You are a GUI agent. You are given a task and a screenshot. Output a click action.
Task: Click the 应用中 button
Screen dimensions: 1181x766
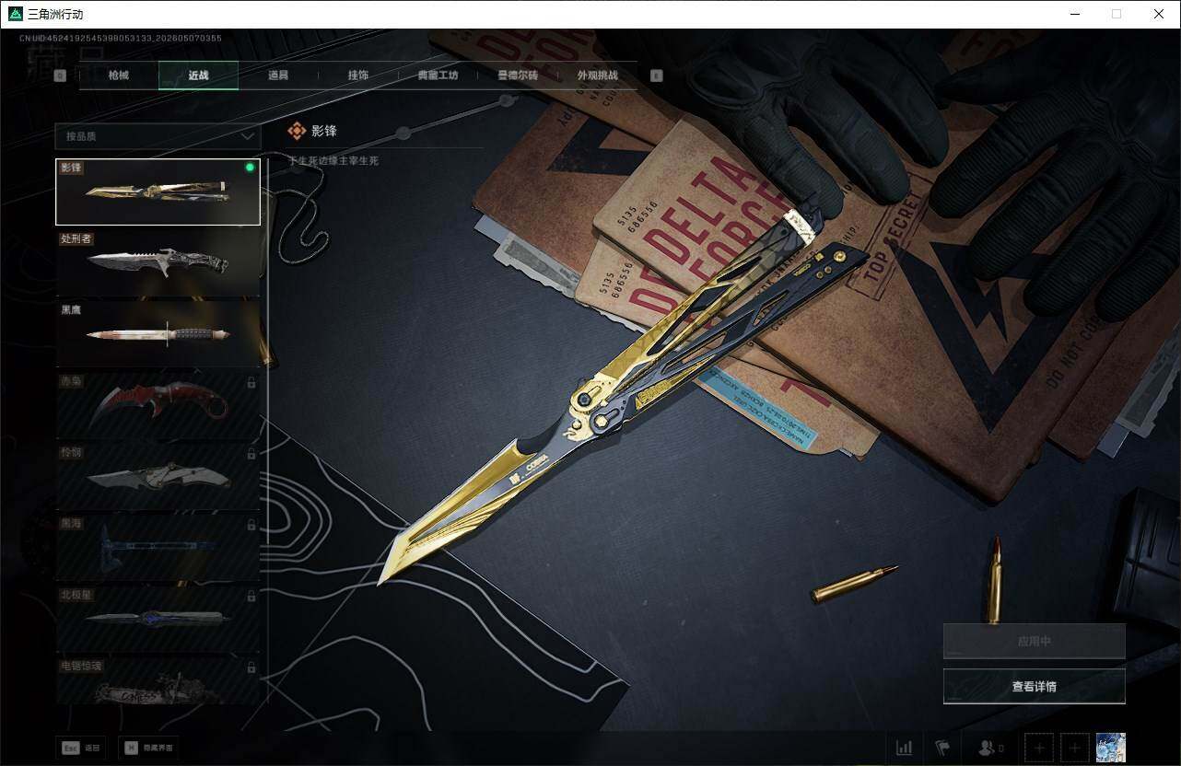(1035, 641)
